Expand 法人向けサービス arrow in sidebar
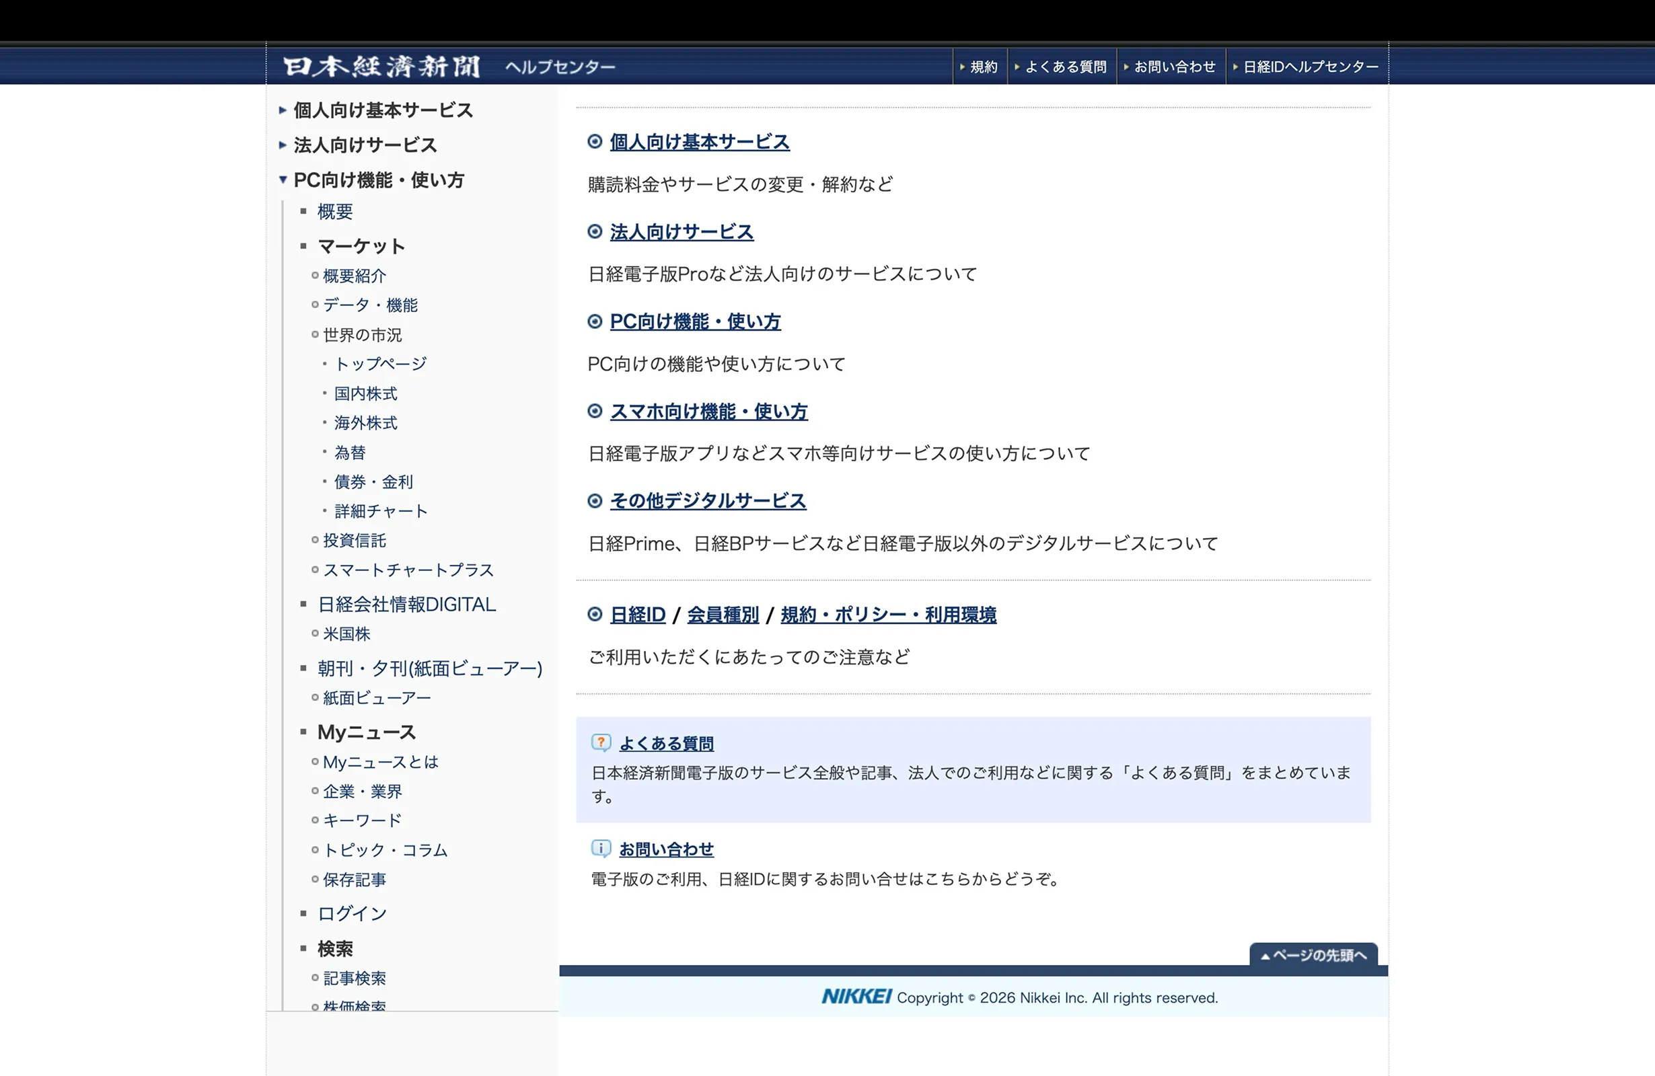This screenshot has height=1076, width=1655. pyautogui.click(x=283, y=145)
